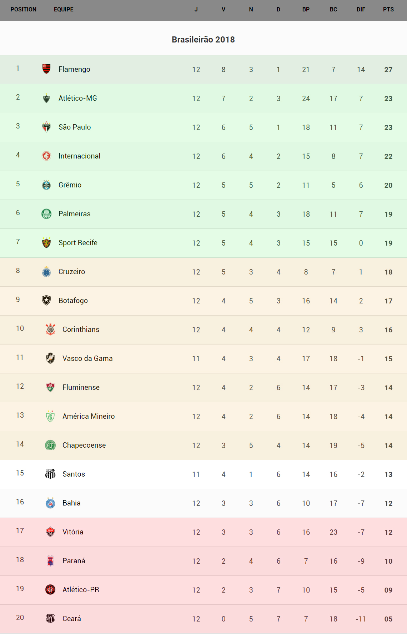Image resolution: width=407 pixels, height=634 pixels.
Task: Click the Atlético-PR club crest
Action: click(50, 590)
